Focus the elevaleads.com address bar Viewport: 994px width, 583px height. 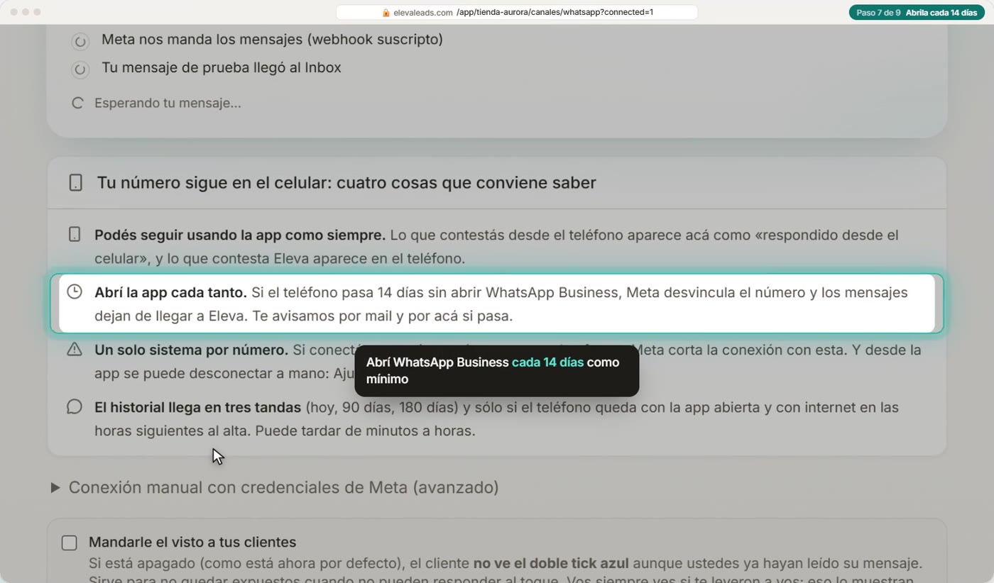point(517,12)
